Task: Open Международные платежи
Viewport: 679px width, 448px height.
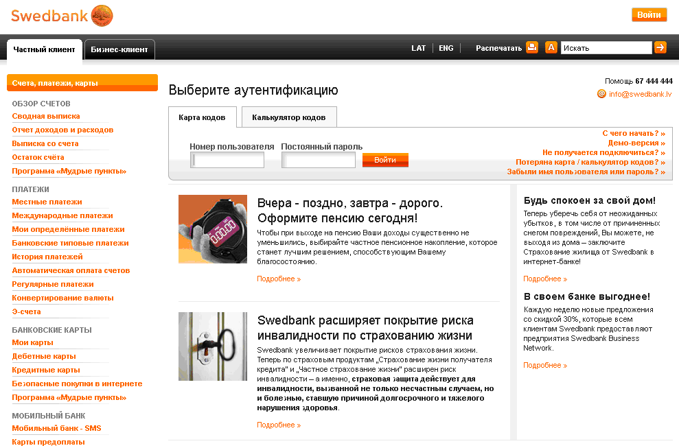Action: [x=62, y=215]
